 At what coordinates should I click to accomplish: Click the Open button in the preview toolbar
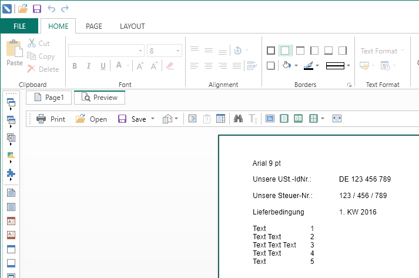[91, 119]
